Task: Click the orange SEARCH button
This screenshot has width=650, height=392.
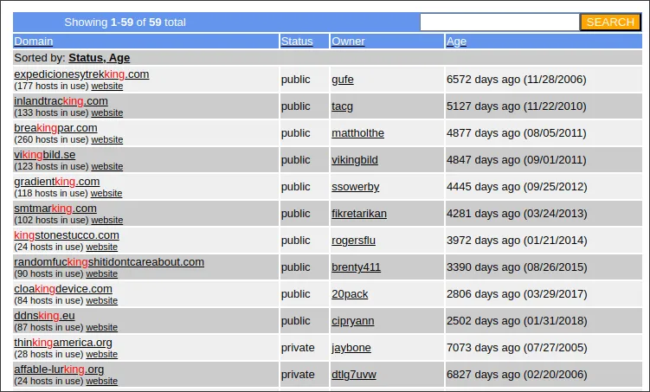Action: tap(610, 22)
